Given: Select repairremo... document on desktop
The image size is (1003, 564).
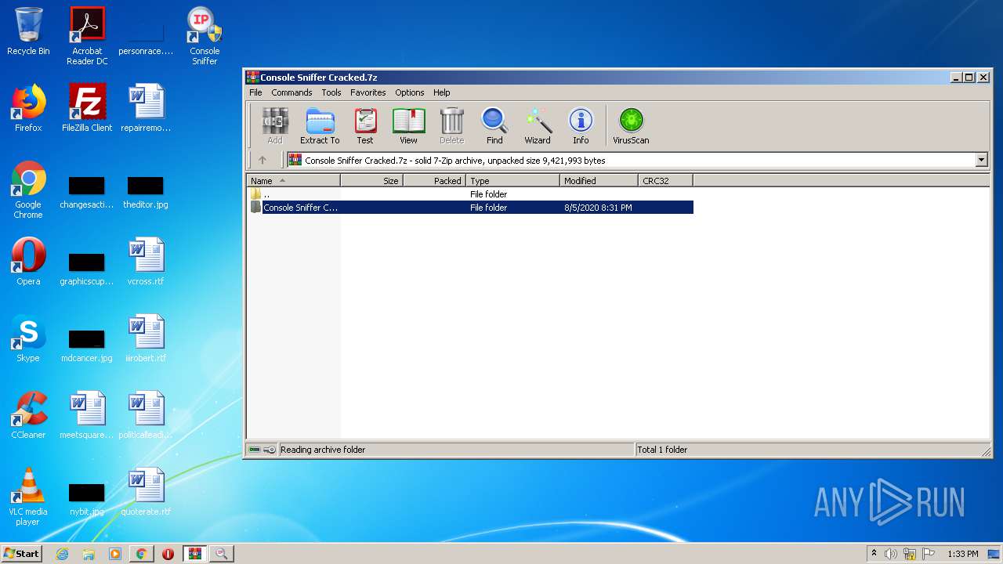Looking at the screenshot, I should pos(146,108).
